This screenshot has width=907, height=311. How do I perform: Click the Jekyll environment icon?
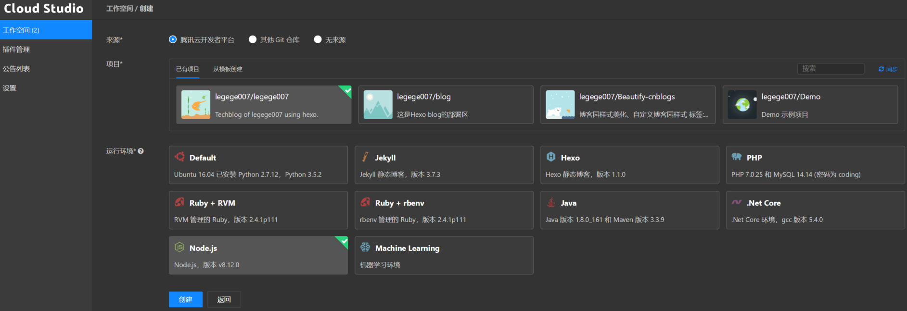point(365,157)
